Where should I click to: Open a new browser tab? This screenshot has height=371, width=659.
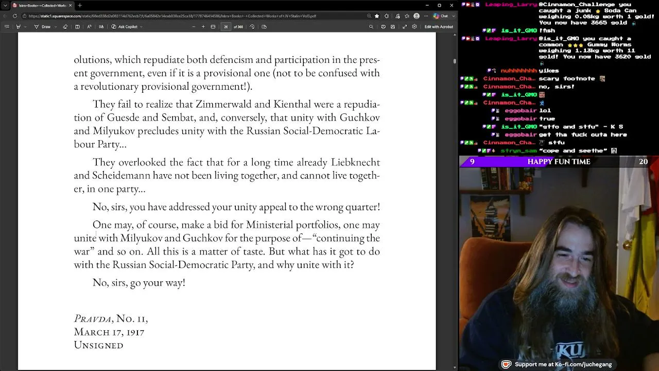click(x=80, y=5)
